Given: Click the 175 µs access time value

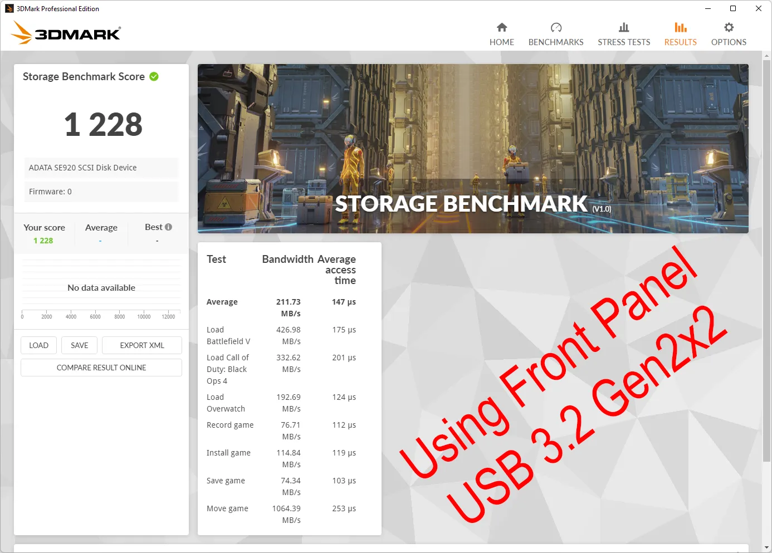Looking at the screenshot, I should (344, 330).
